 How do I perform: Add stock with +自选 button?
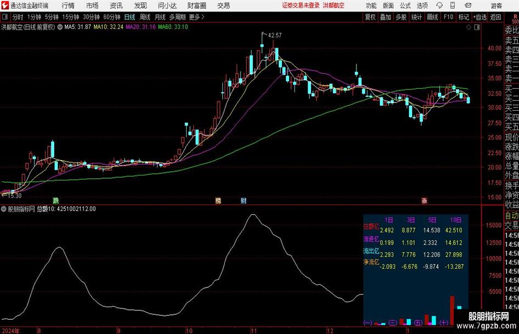(x=479, y=17)
